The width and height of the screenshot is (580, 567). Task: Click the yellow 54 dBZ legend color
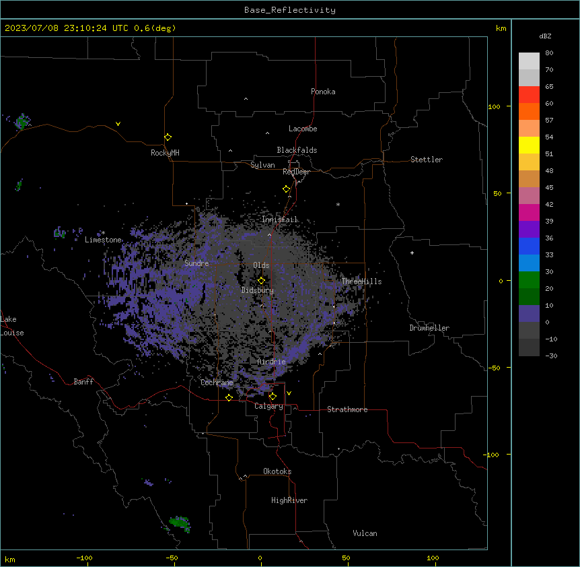tap(529, 145)
